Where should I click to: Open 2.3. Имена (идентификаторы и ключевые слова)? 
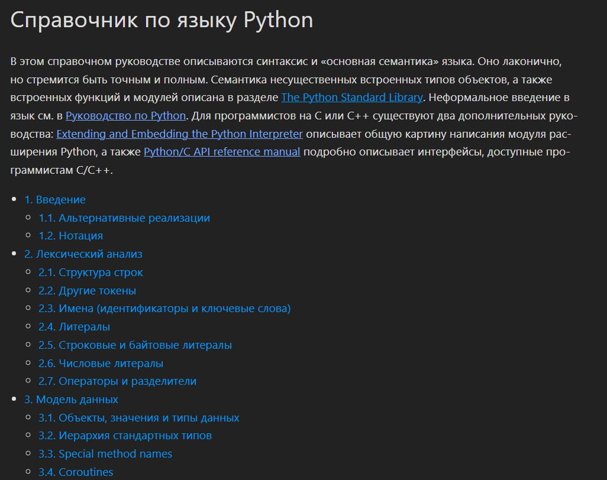coord(164,308)
